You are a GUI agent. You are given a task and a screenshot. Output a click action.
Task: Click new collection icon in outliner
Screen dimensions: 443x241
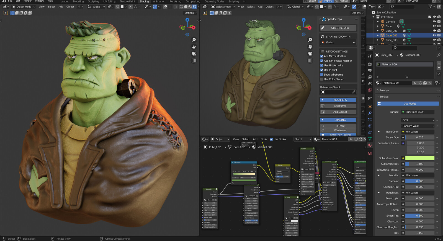[x=439, y=7]
